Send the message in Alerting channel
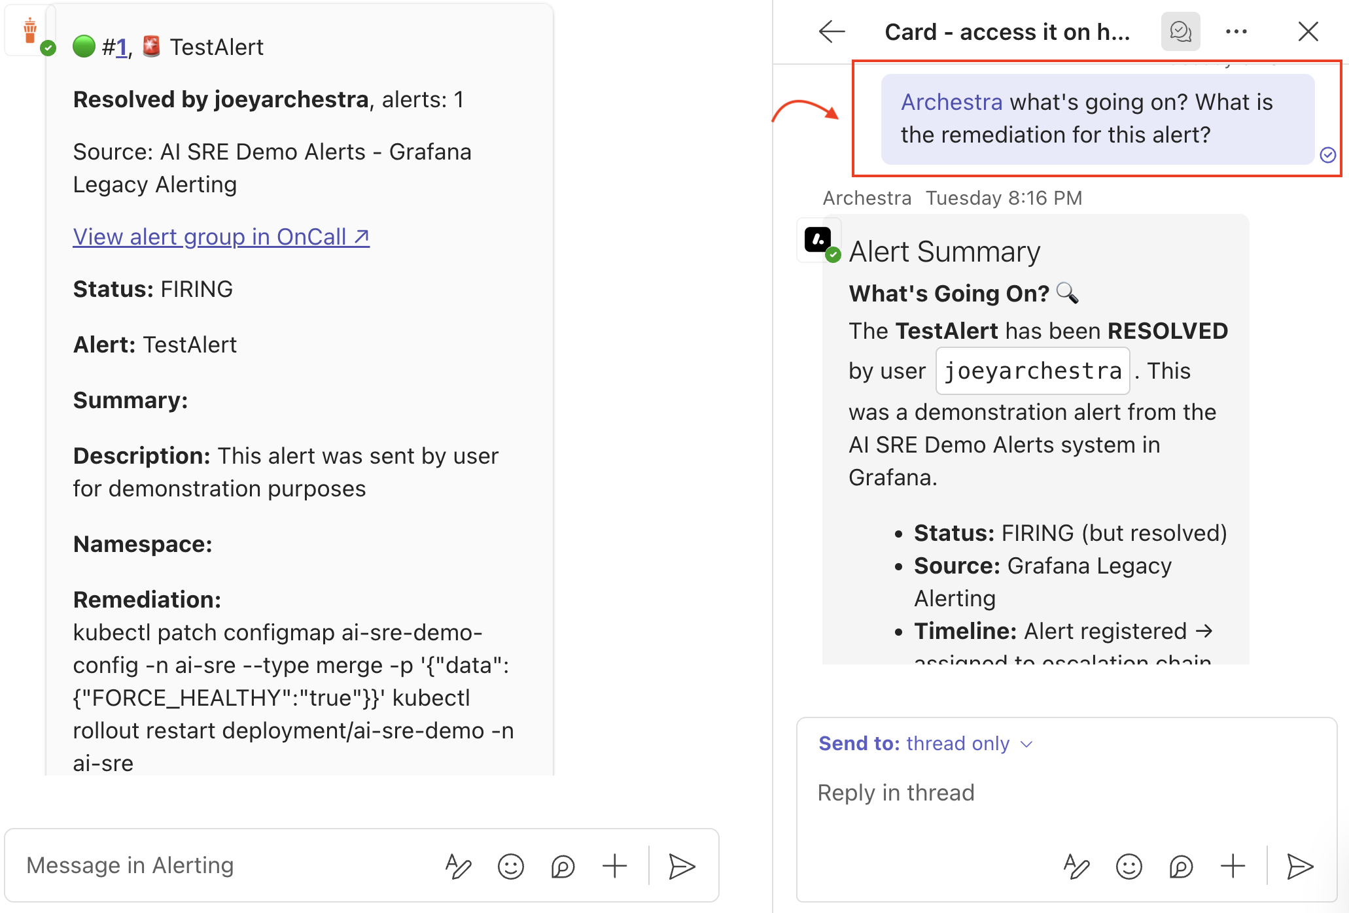The image size is (1349, 913). (681, 867)
